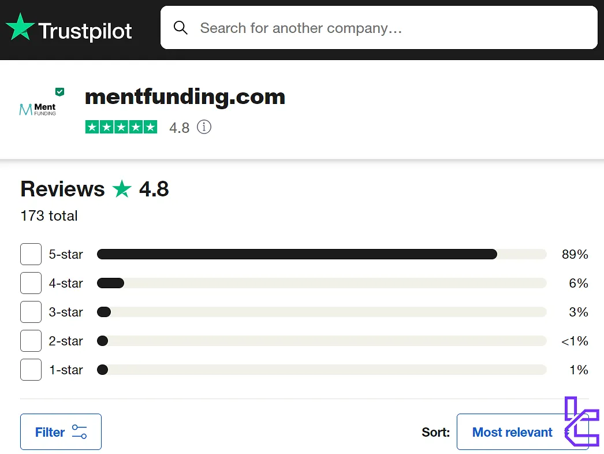The image size is (604, 454).
Task: Click the 89% five-star percentage label
Action: [x=575, y=254]
